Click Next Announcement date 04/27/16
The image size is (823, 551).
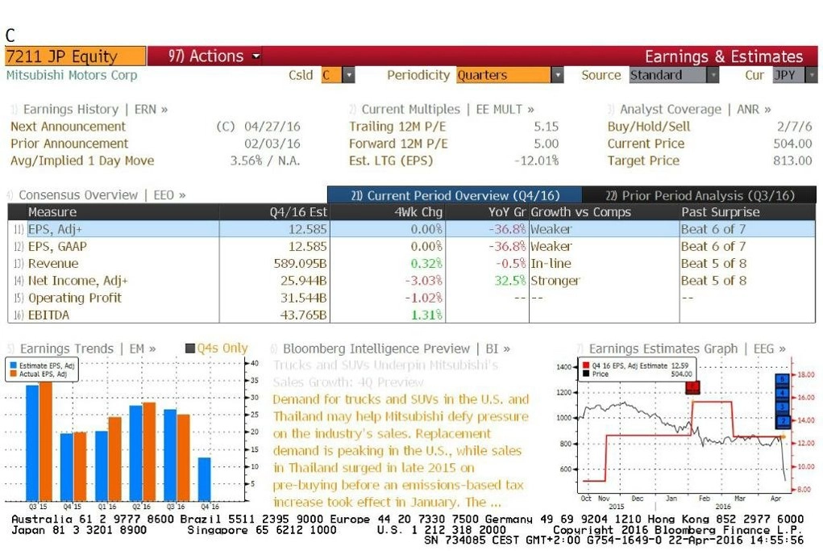click(272, 127)
